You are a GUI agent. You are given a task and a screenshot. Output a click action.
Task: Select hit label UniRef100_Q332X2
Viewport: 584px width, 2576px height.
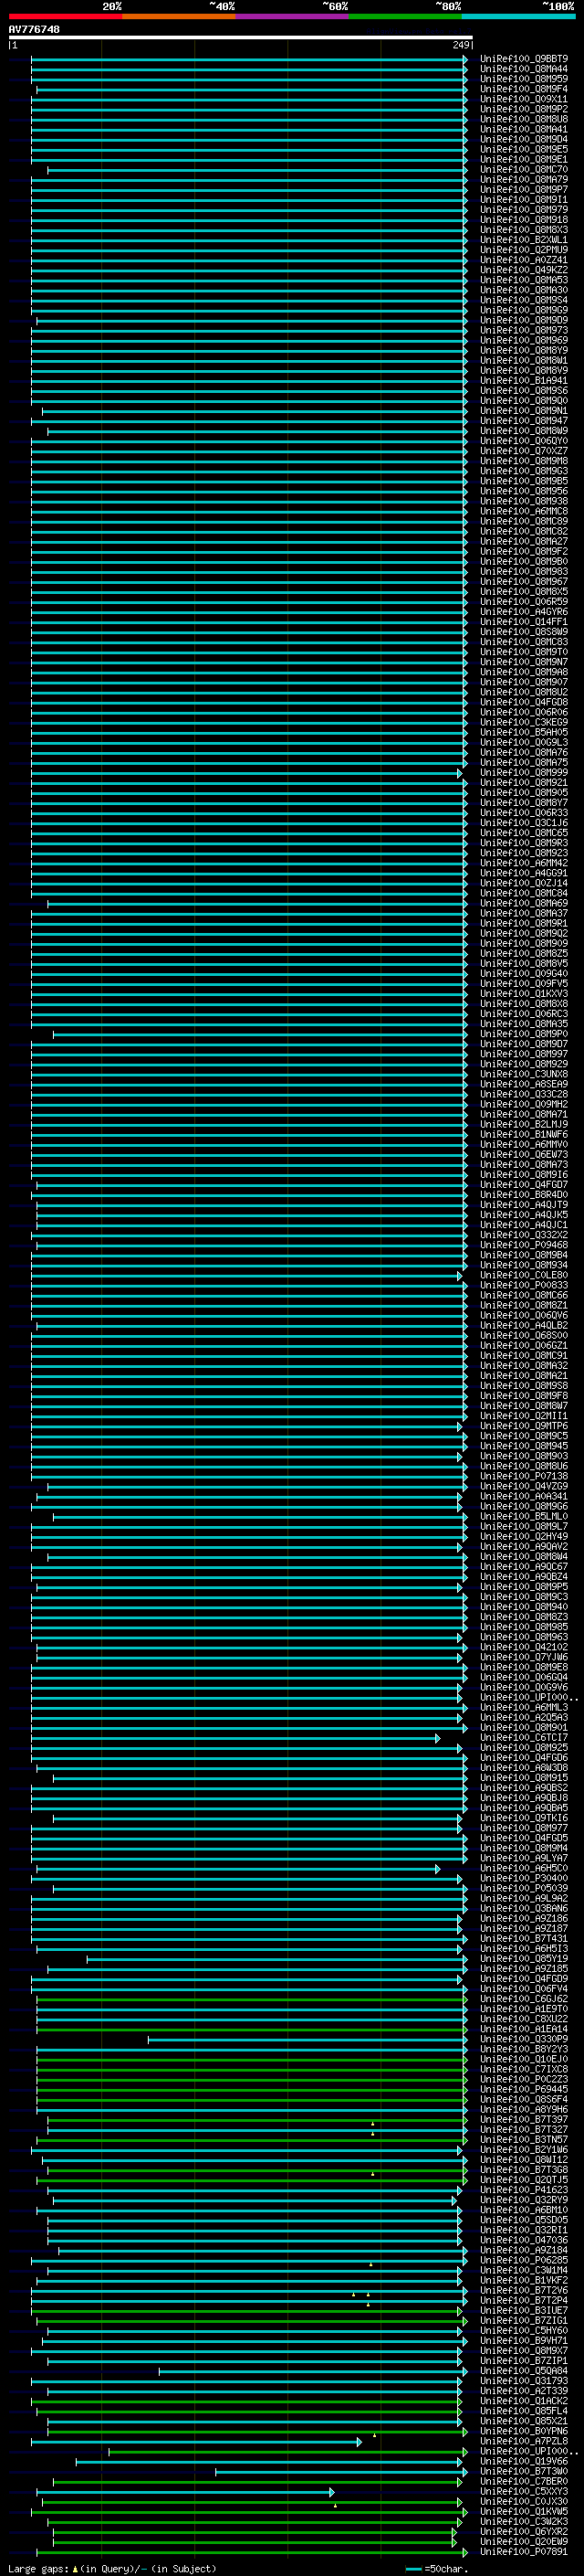(x=524, y=1235)
